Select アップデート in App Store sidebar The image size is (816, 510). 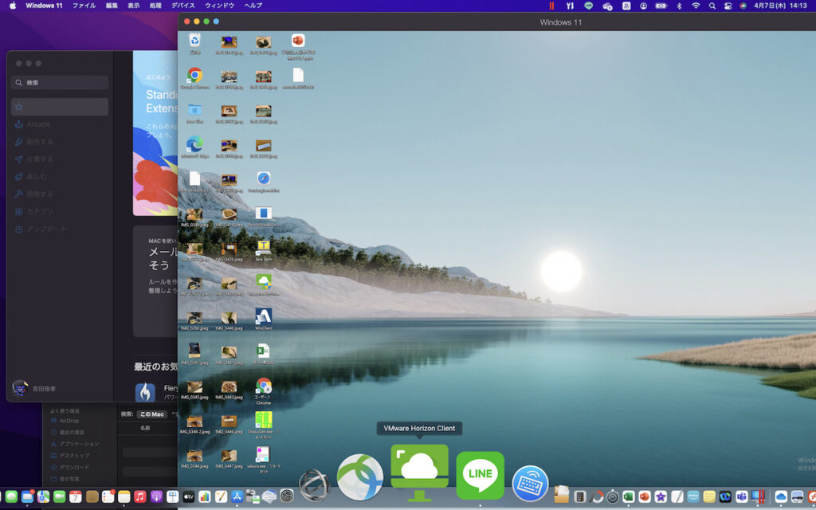click(46, 229)
